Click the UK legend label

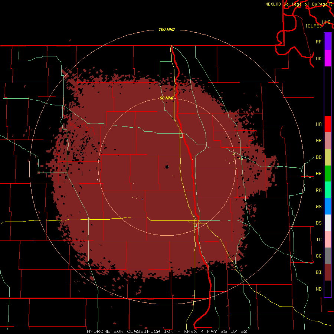point(318,58)
